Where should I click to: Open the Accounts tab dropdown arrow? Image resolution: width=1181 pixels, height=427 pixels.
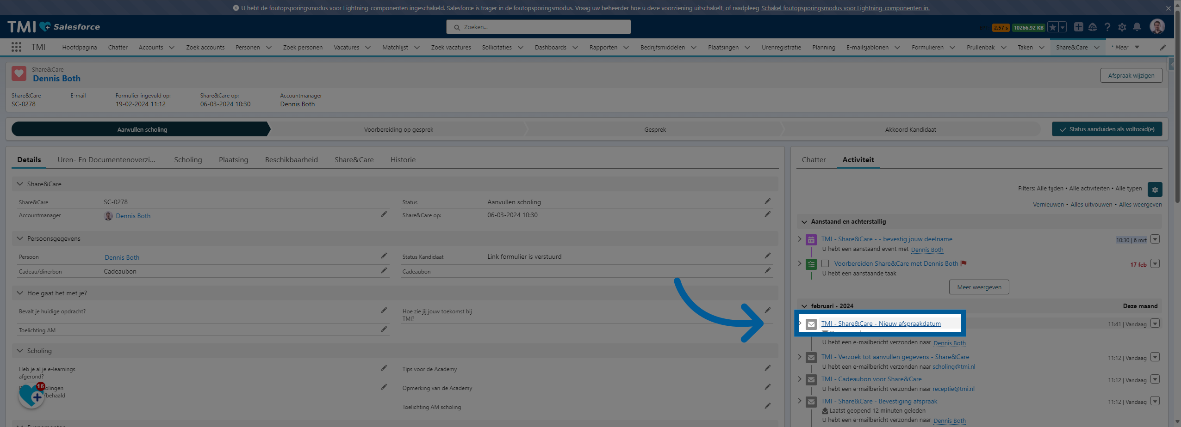[172, 47]
